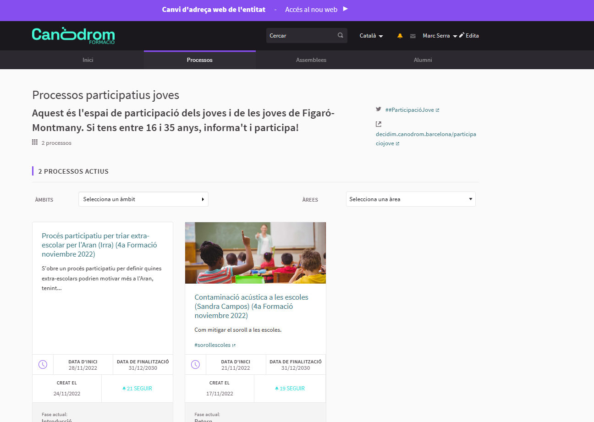Click the Twitter bird icon
Image resolution: width=594 pixels, height=422 pixels.
point(379,109)
